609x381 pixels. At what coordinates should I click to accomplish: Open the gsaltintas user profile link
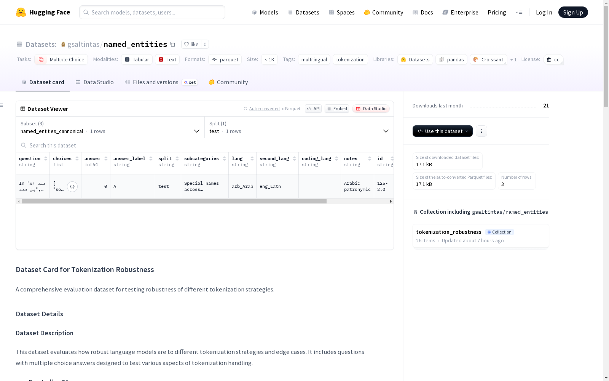[83, 44]
